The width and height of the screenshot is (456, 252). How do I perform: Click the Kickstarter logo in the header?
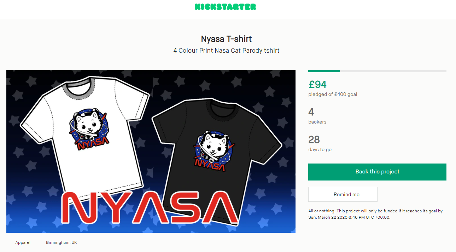225,7
